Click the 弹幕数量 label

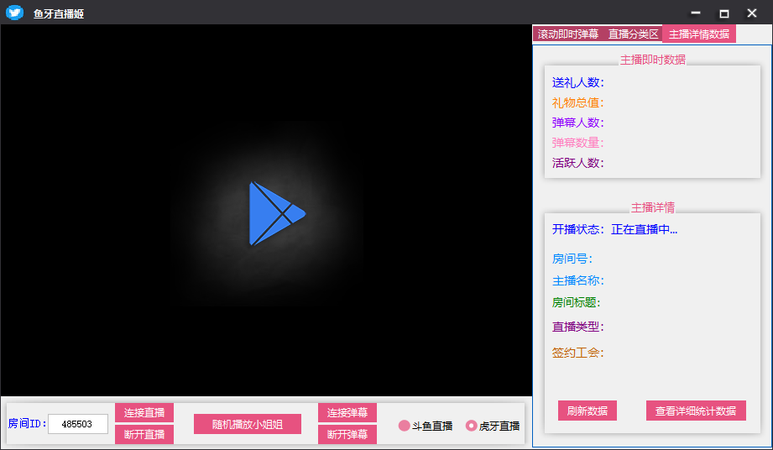click(577, 143)
